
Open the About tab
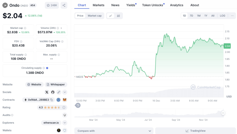click(x=195, y=5)
